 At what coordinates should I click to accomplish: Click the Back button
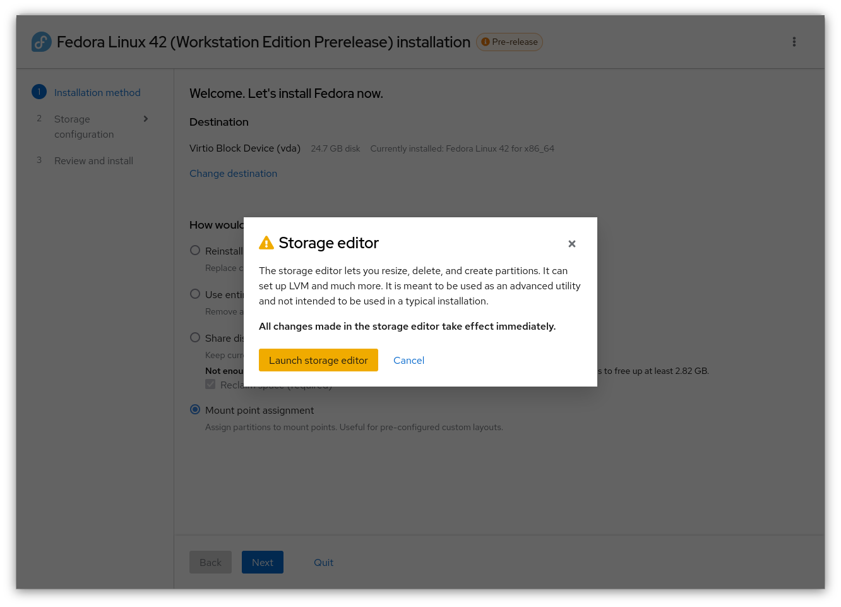210,562
